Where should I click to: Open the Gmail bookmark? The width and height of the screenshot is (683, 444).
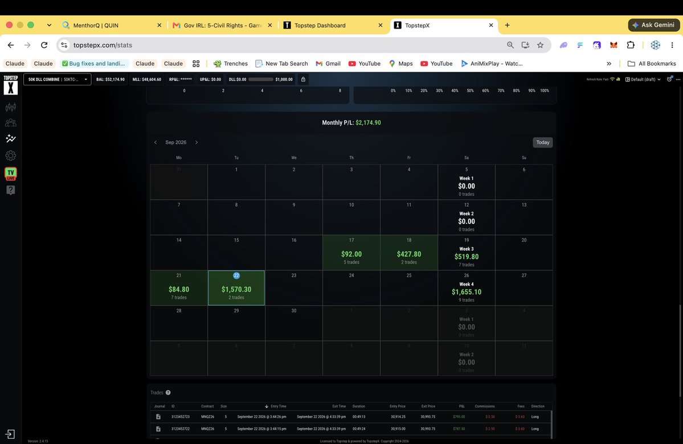click(328, 64)
